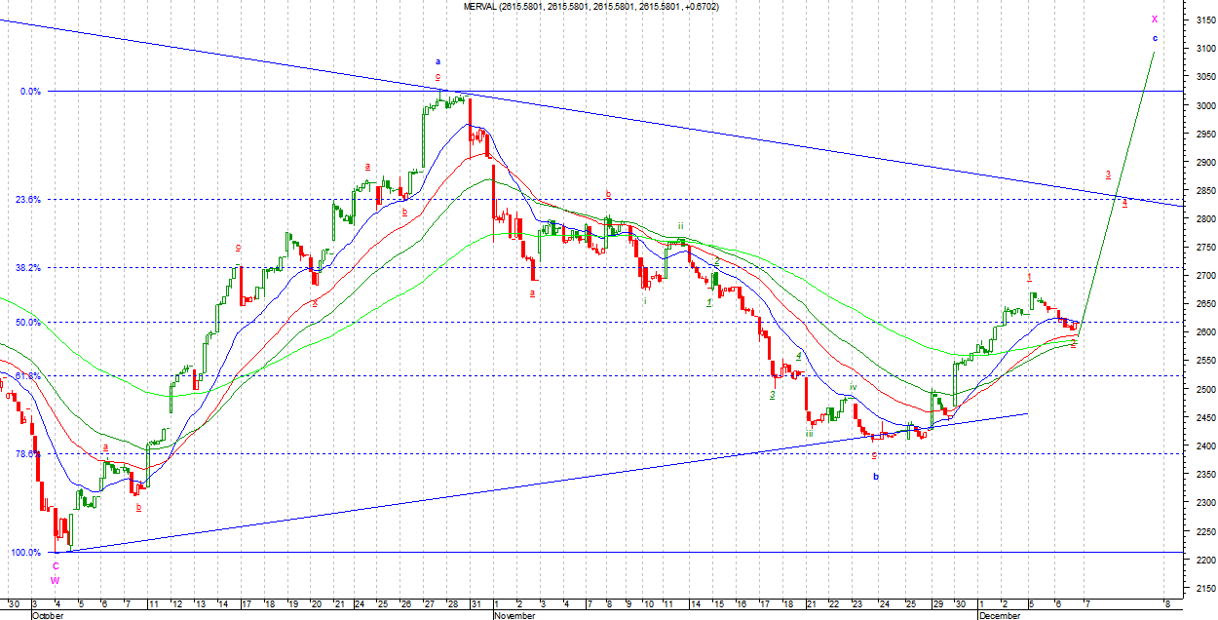Viewport: 1218px width, 620px height.
Task: Select blue wave a label above the peak
Action: tap(438, 61)
